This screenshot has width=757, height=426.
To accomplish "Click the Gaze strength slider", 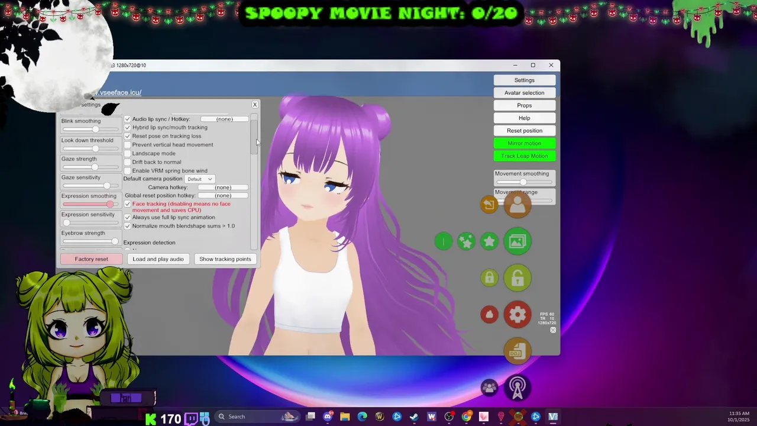I will (x=90, y=167).
